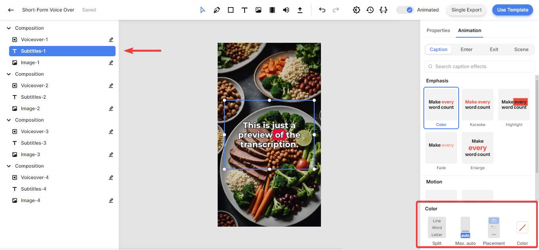This screenshot has height=250, width=539.
Task: Add a video element from toolbar
Action: [x=272, y=10]
